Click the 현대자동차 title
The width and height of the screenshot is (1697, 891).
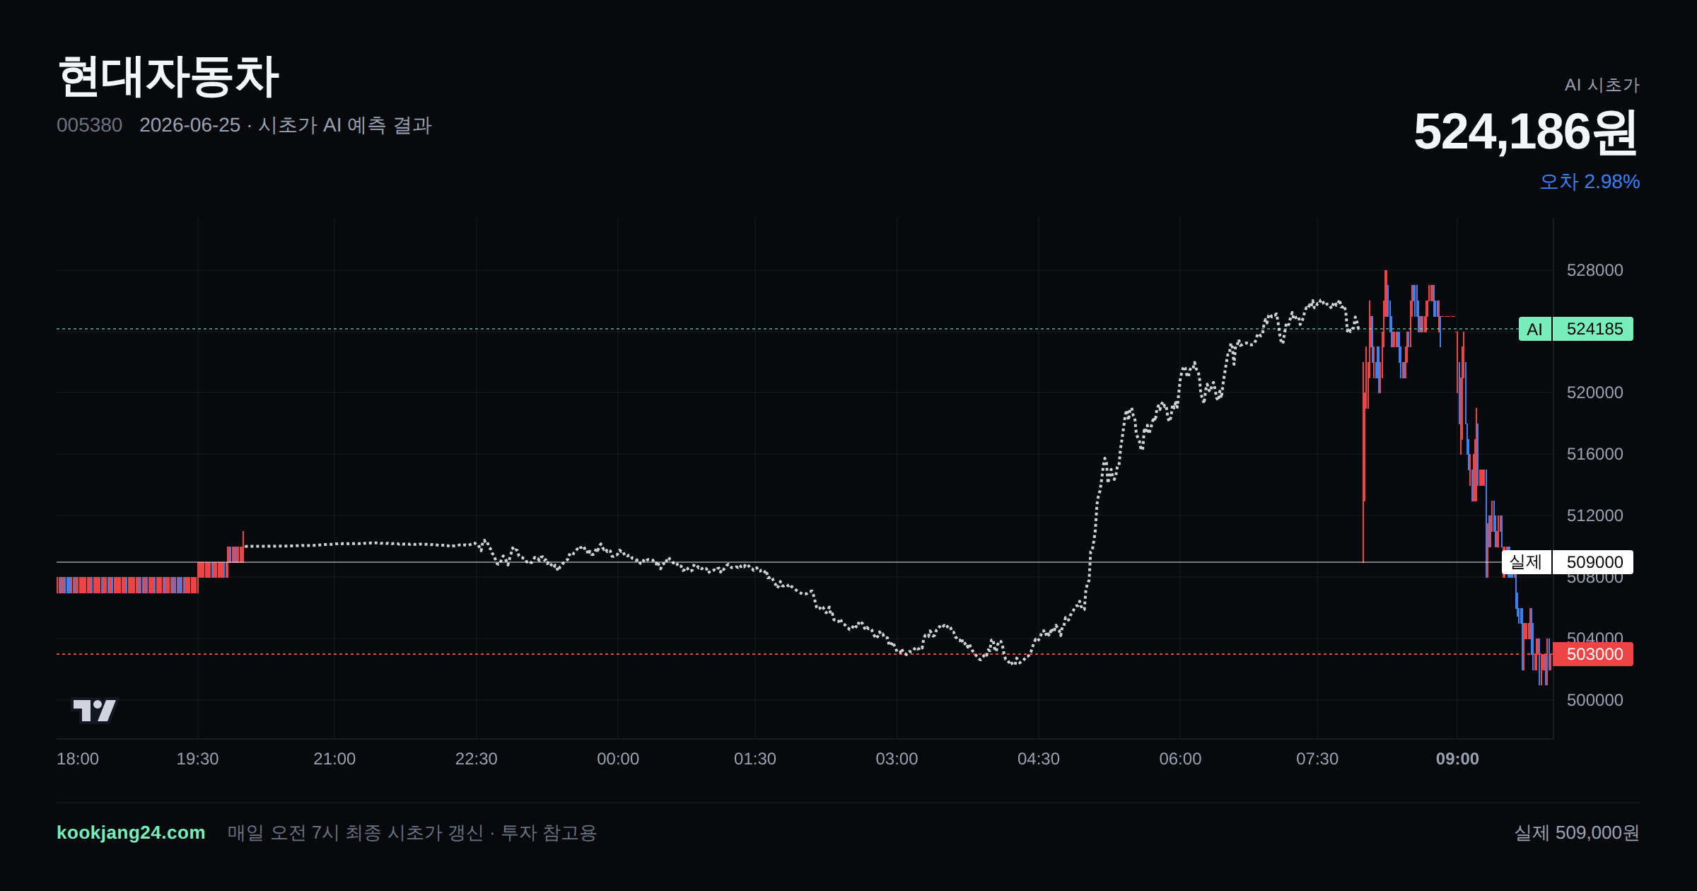[x=168, y=76]
